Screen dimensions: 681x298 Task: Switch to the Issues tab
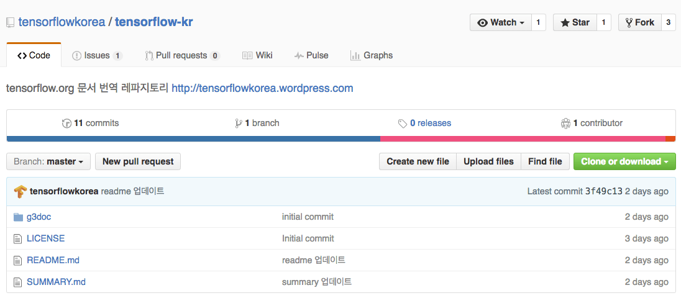coord(98,55)
